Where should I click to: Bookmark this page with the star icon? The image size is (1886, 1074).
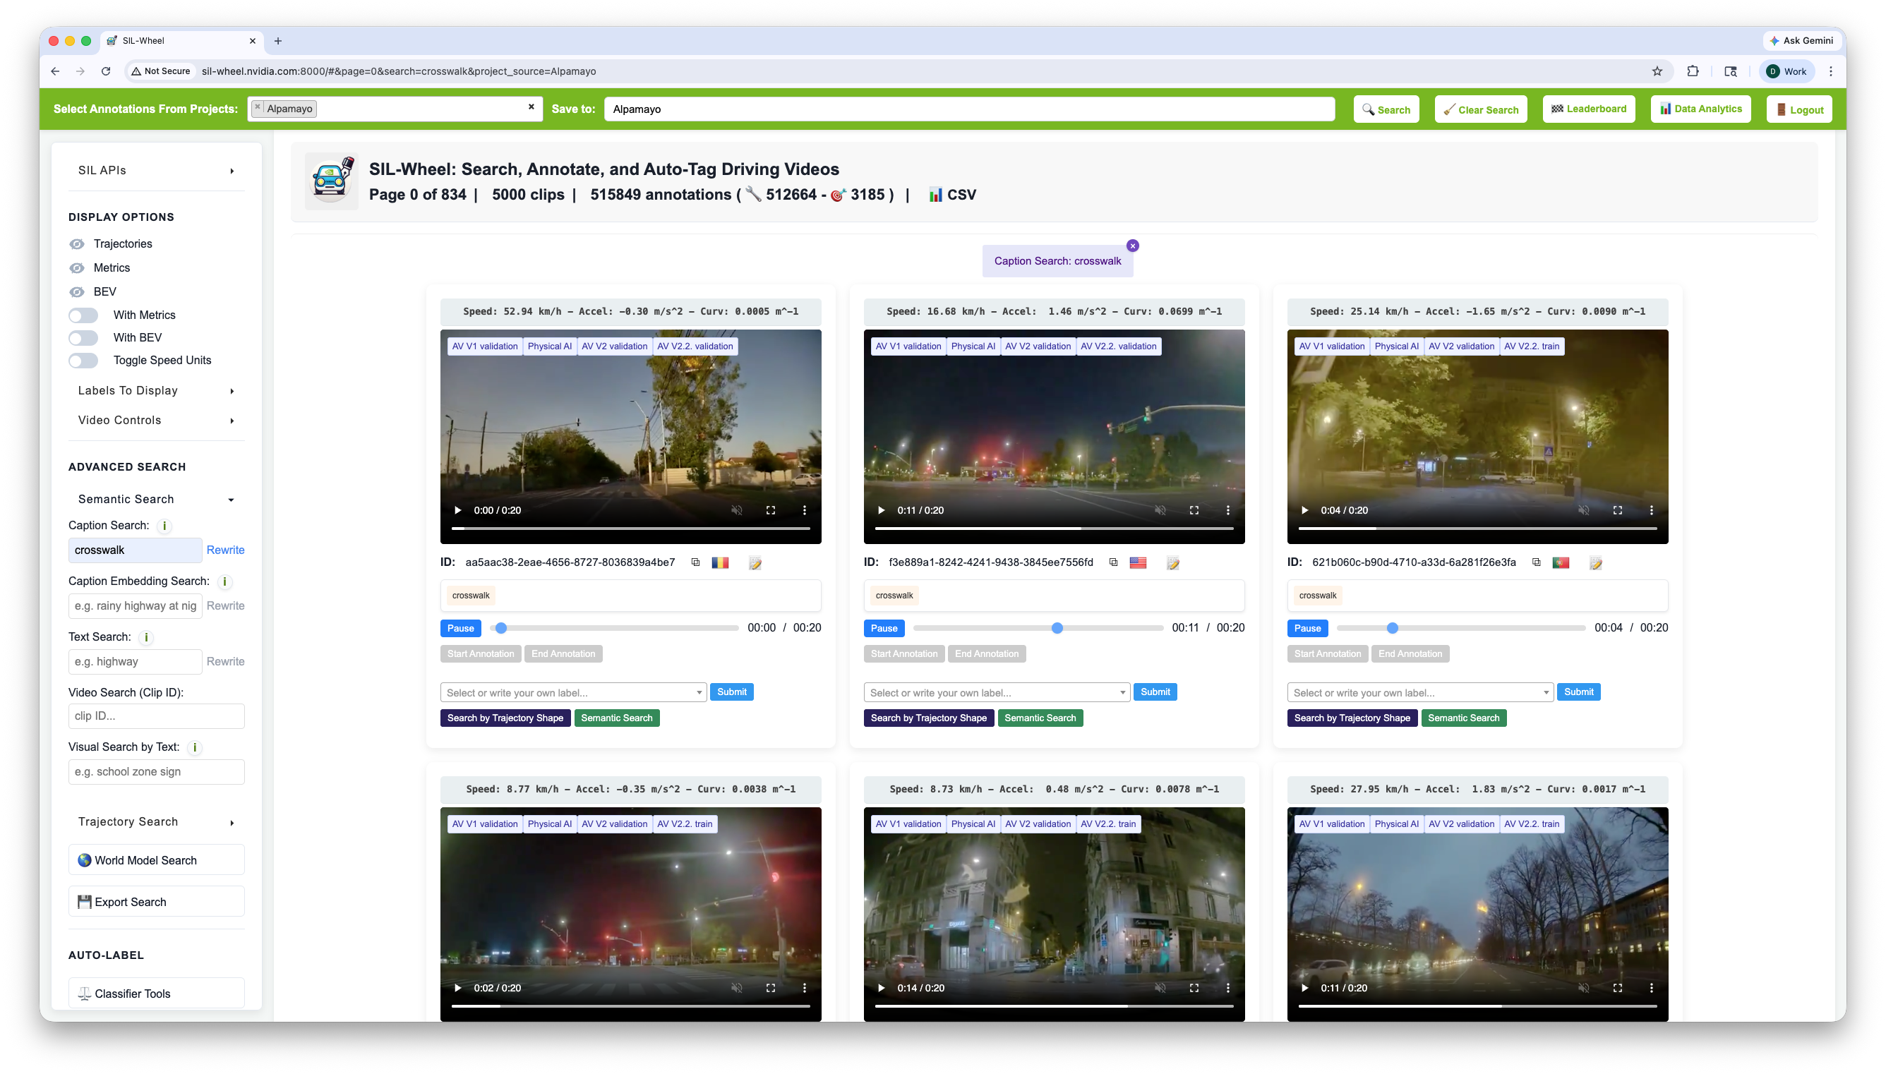coord(1657,71)
